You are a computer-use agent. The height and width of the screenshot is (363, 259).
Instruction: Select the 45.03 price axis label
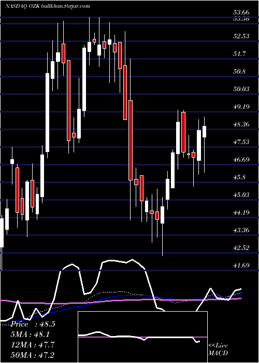[x=241, y=194]
